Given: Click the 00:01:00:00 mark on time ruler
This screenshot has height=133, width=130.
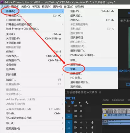Looking at the screenshot, I should pyautogui.click(x=118, y=100).
